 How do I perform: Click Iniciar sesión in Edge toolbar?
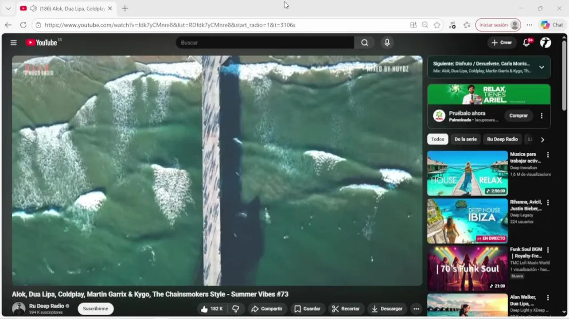click(498, 25)
